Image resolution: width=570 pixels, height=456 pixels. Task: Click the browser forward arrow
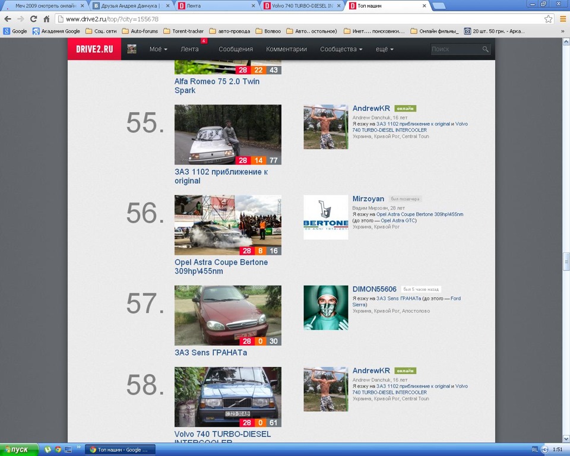pos(21,19)
